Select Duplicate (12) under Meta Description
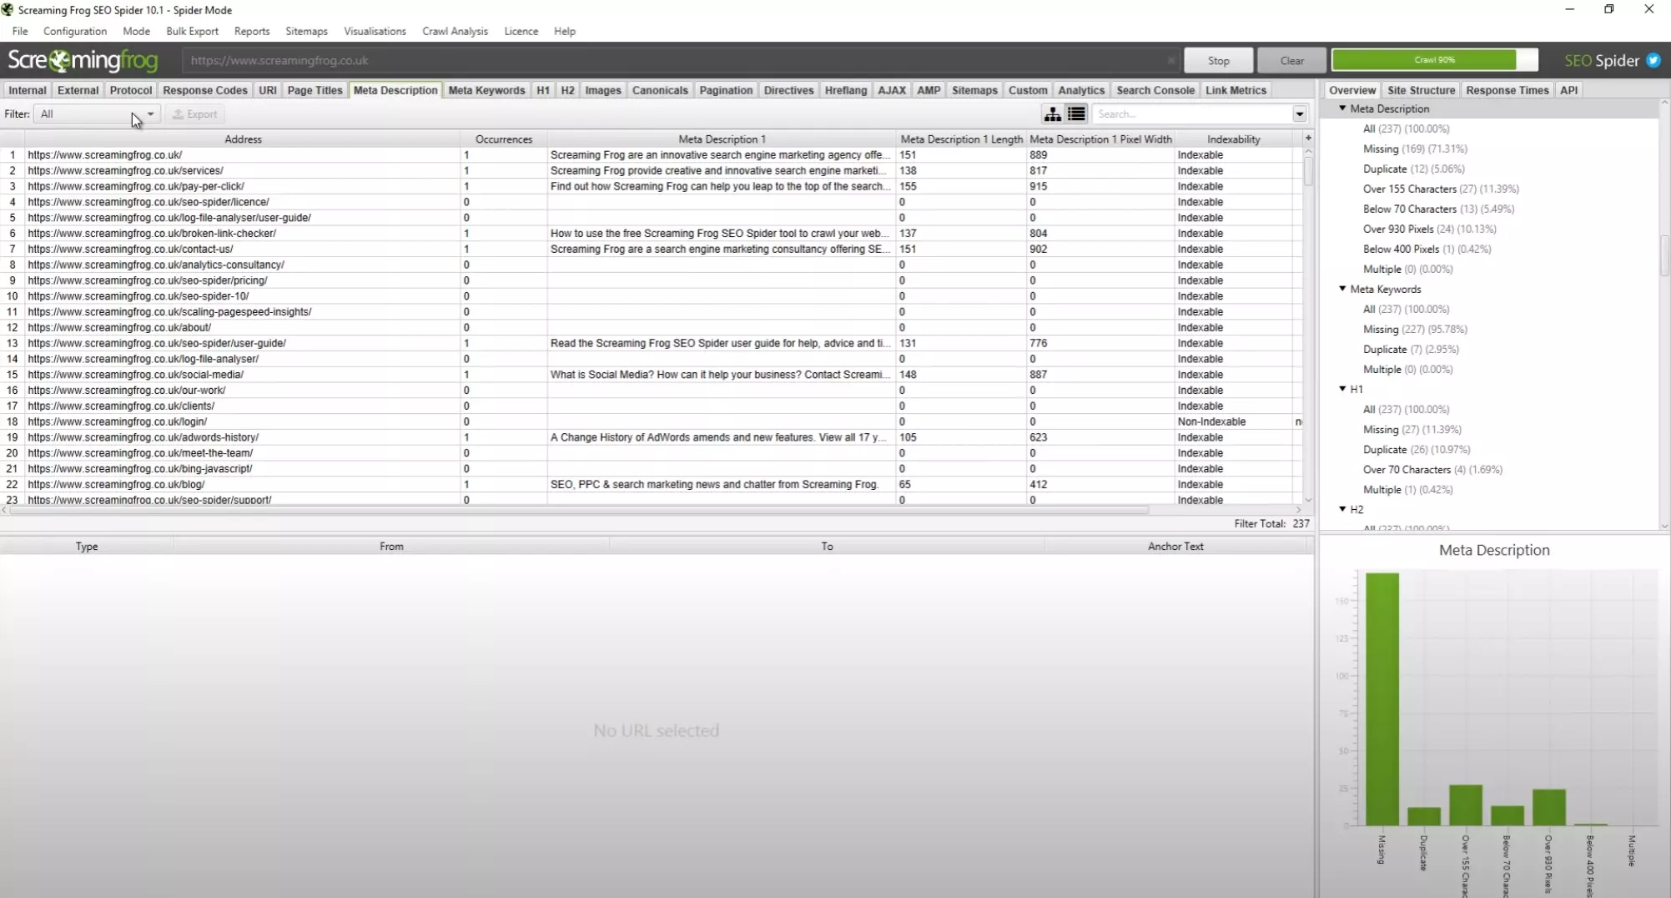Screen dimensions: 1671x898 click(1413, 169)
